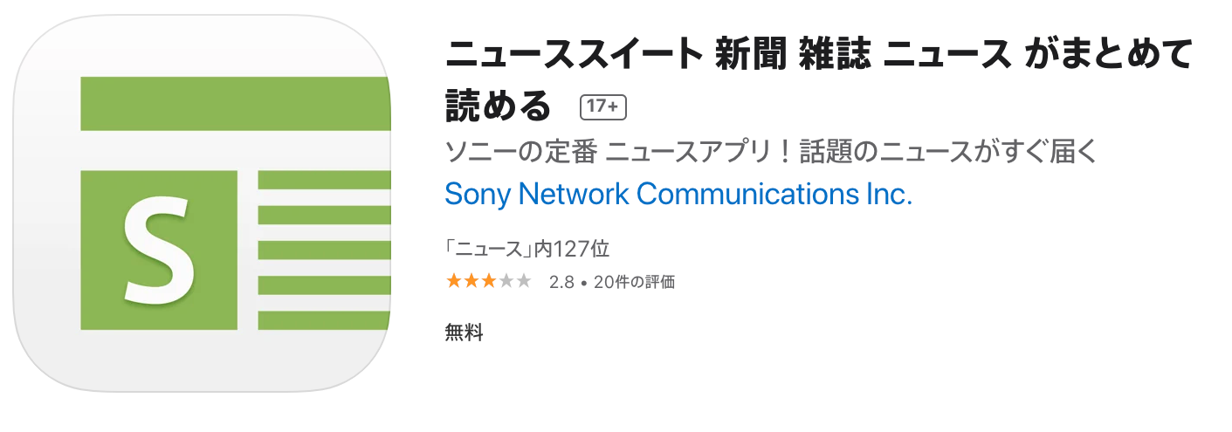Open Sony Network Communications Inc. developer link
Viewport: 1232px width, 432px height.
[x=678, y=193]
